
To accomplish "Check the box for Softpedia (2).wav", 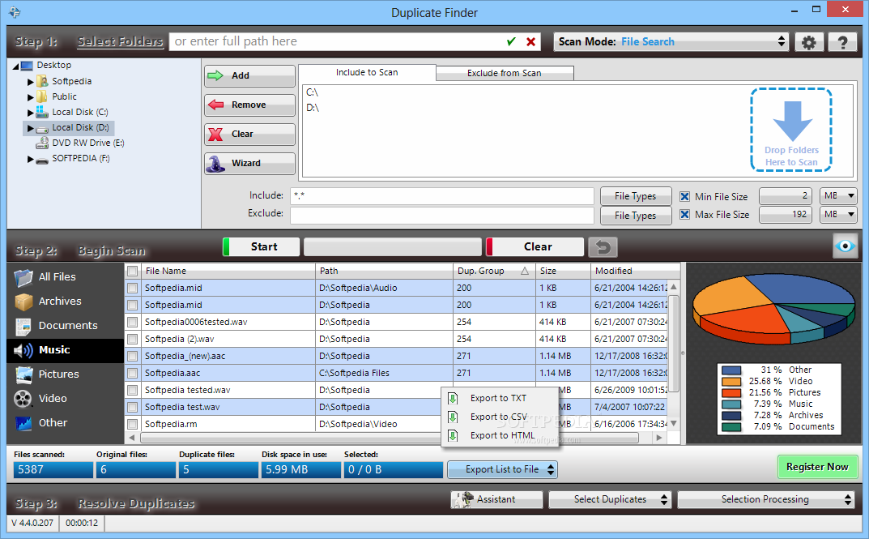I will click(x=133, y=340).
